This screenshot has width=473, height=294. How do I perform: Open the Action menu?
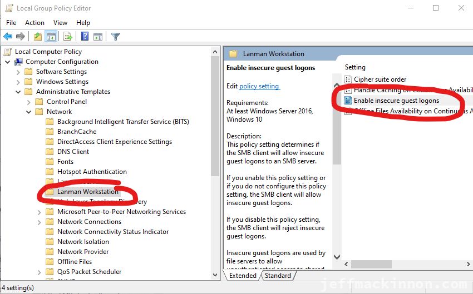click(35, 23)
